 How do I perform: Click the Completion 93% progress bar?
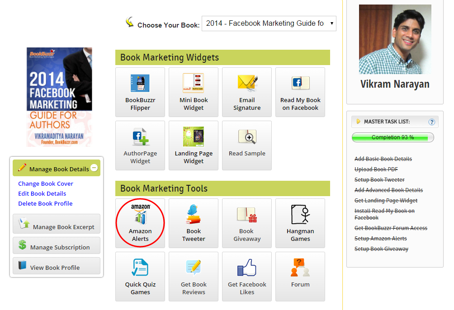[393, 137]
